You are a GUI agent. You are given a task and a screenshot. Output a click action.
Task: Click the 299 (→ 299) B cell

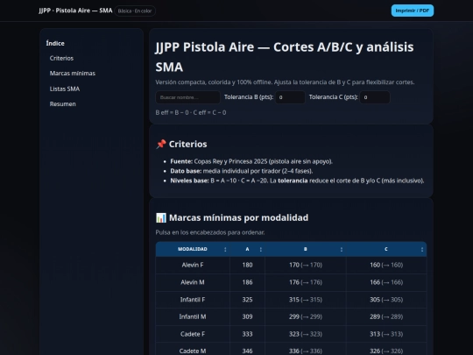(x=306, y=316)
